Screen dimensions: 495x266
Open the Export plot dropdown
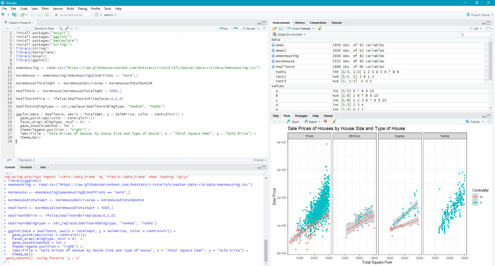click(x=312, y=121)
